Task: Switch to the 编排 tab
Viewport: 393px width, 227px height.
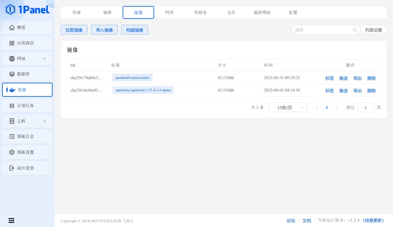Action: coord(107,12)
